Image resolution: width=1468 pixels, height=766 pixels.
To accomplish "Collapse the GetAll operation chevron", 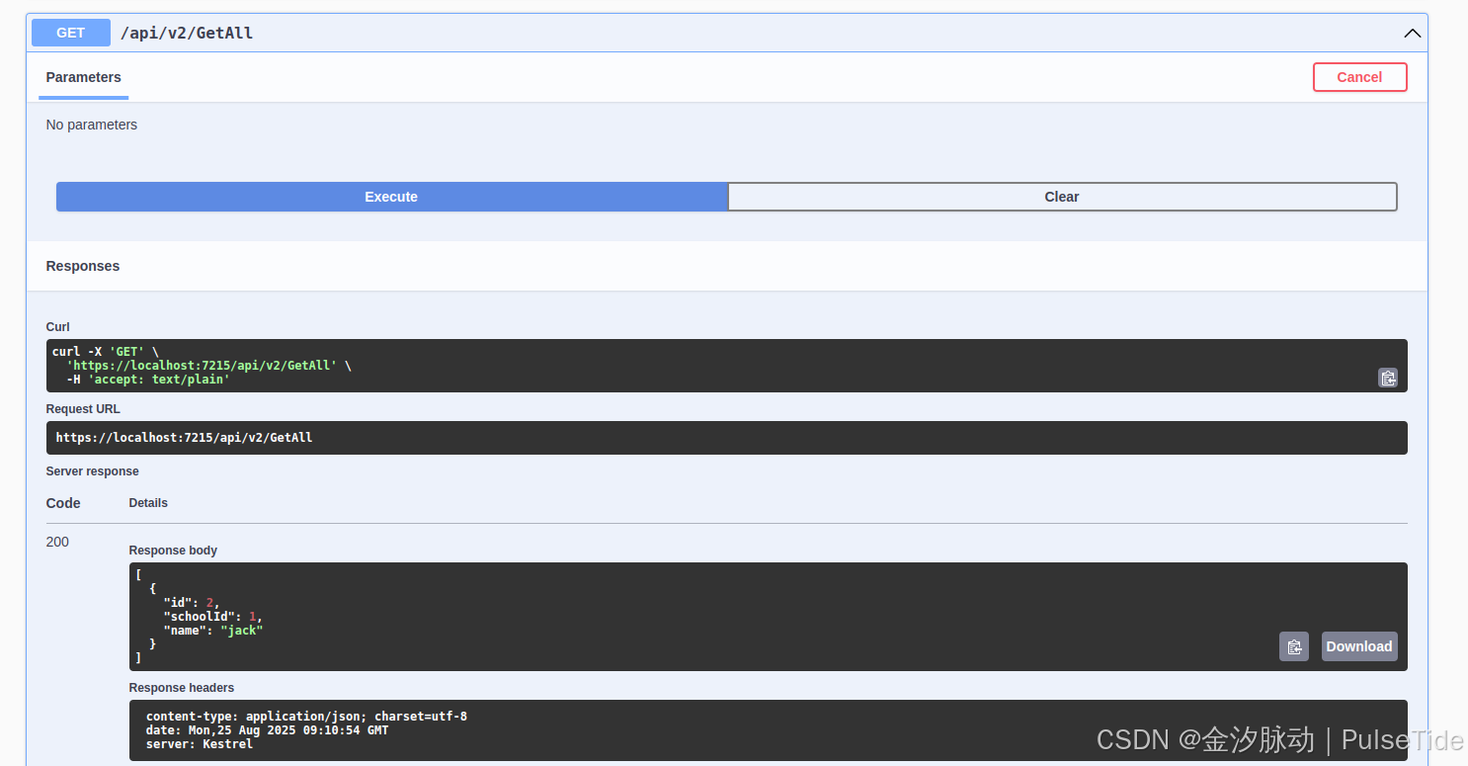I will (x=1413, y=33).
